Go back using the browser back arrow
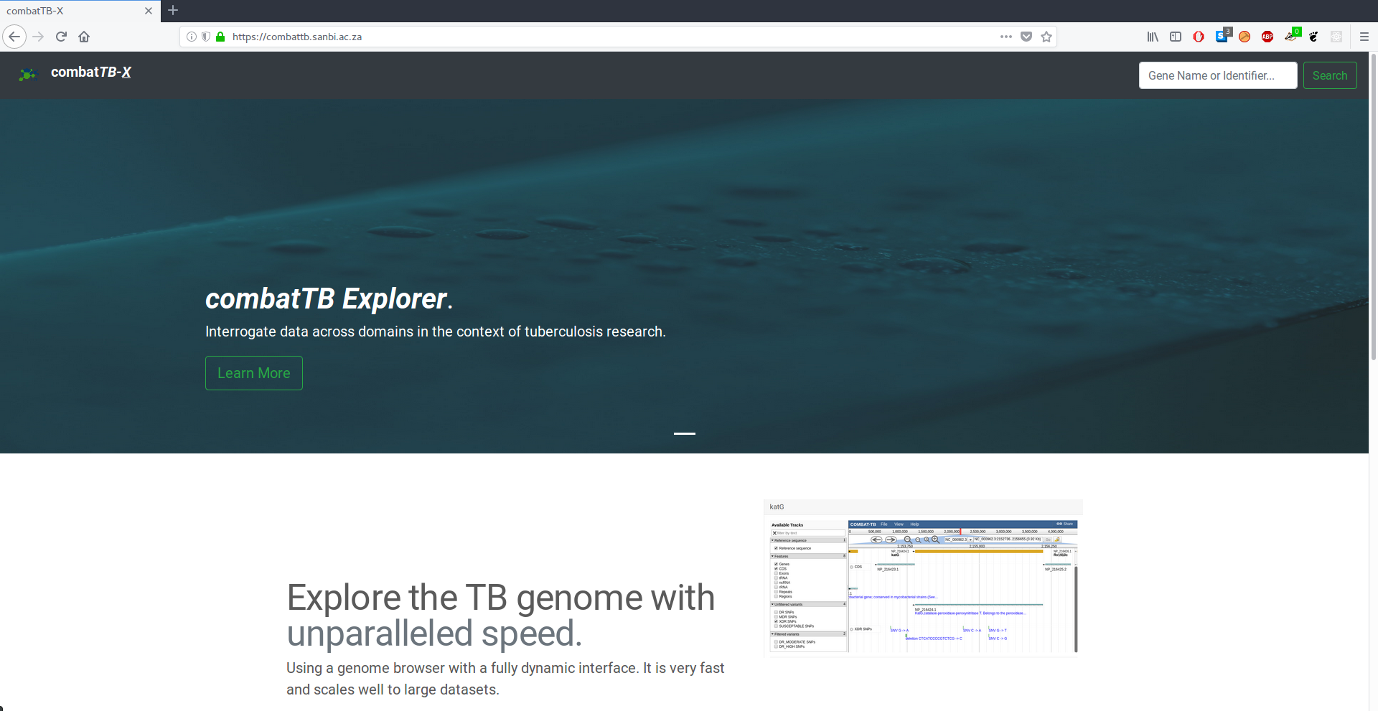 tap(14, 37)
